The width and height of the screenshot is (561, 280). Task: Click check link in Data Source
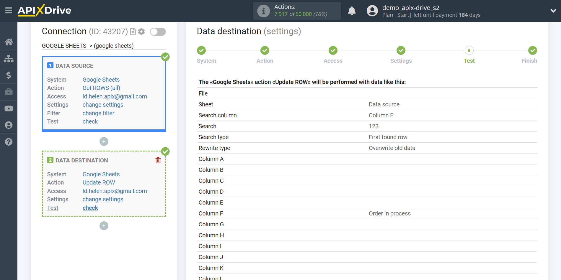[90, 121]
